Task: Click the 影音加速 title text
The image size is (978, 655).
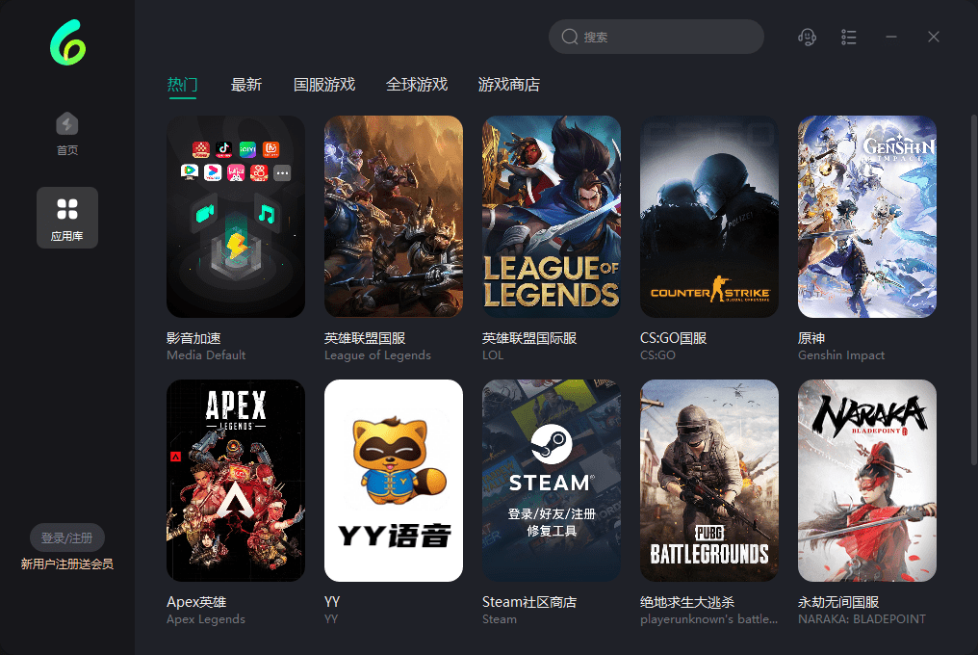Action: point(193,338)
